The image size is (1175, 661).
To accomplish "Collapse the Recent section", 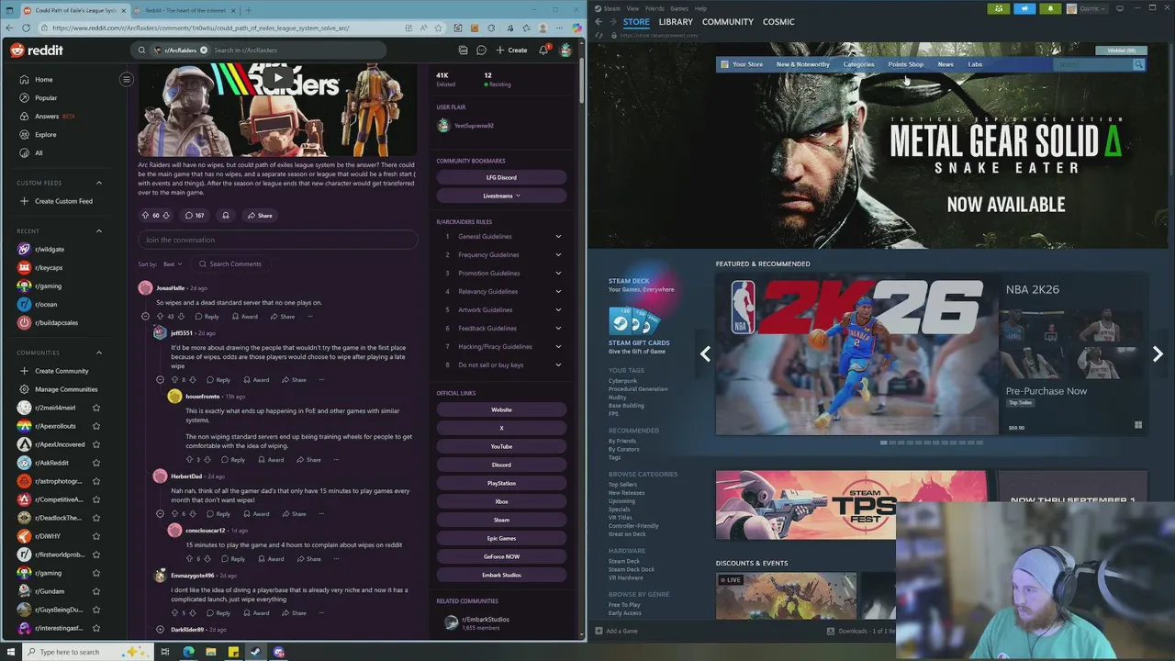I will point(99,231).
